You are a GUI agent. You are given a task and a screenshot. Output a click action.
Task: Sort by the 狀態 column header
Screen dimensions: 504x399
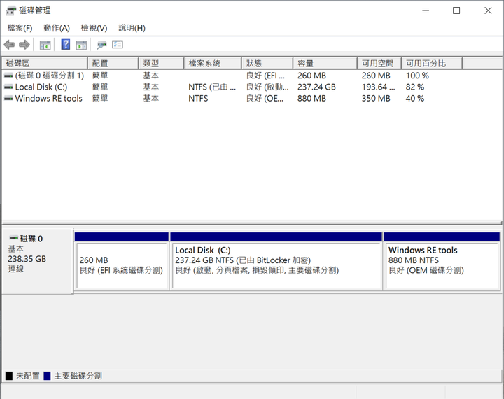point(267,63)
